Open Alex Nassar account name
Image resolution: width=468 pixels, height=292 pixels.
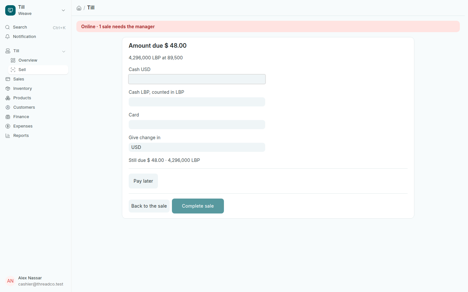coord(30,278)
